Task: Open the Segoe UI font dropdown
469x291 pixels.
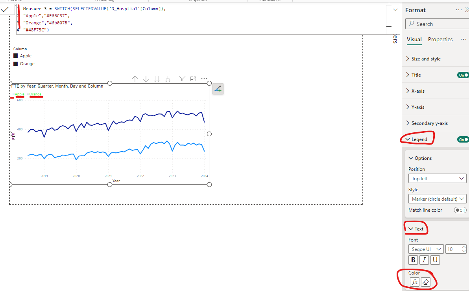Action: [x=426, y=249]
